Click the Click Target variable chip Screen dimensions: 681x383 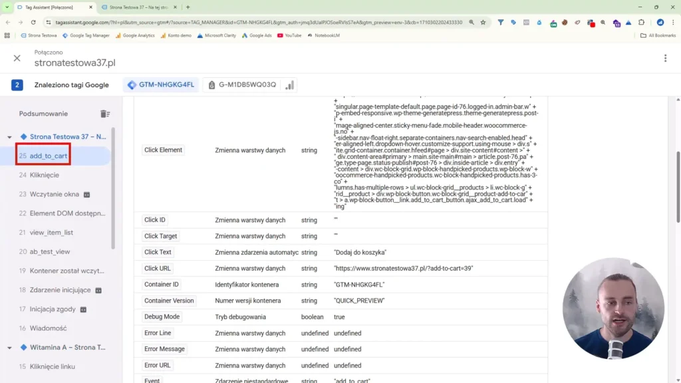(x=161, y=236)
